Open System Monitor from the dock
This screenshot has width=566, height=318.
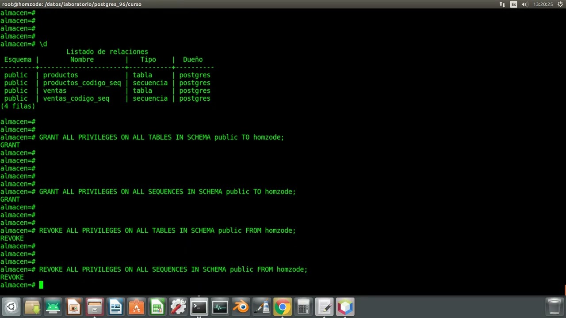pyautogui.click(x=220, y=307)
